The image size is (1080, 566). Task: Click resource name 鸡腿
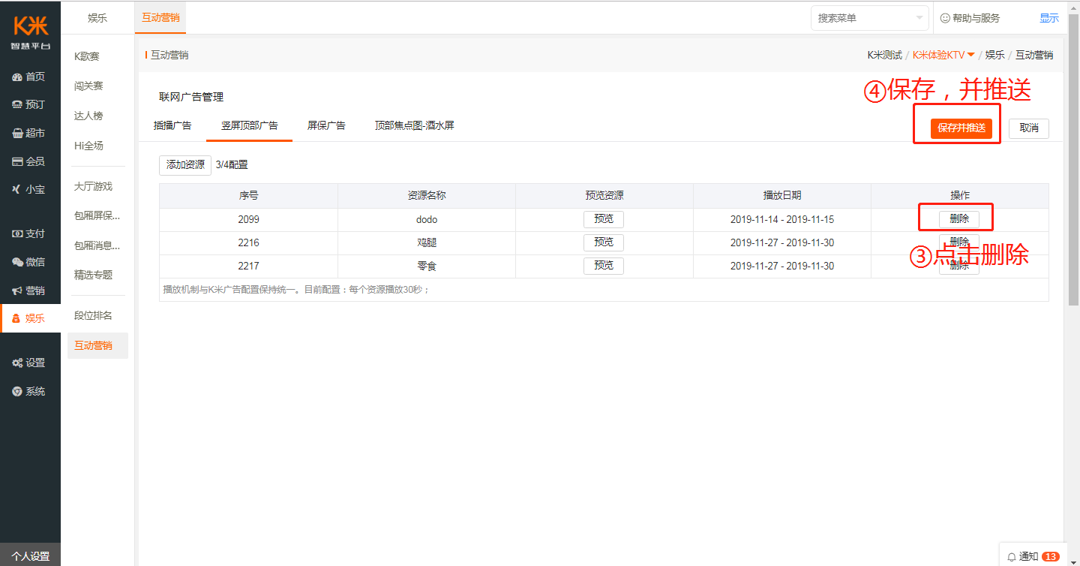[427, 243]
